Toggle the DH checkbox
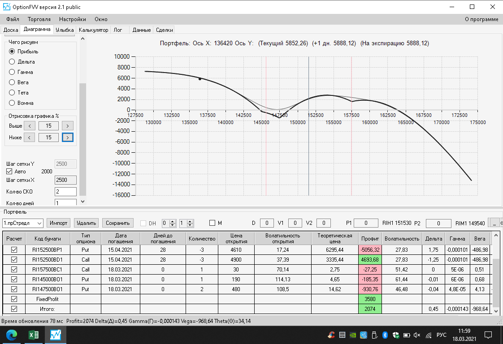Screen dimensions: 503x344 [143, 223]
